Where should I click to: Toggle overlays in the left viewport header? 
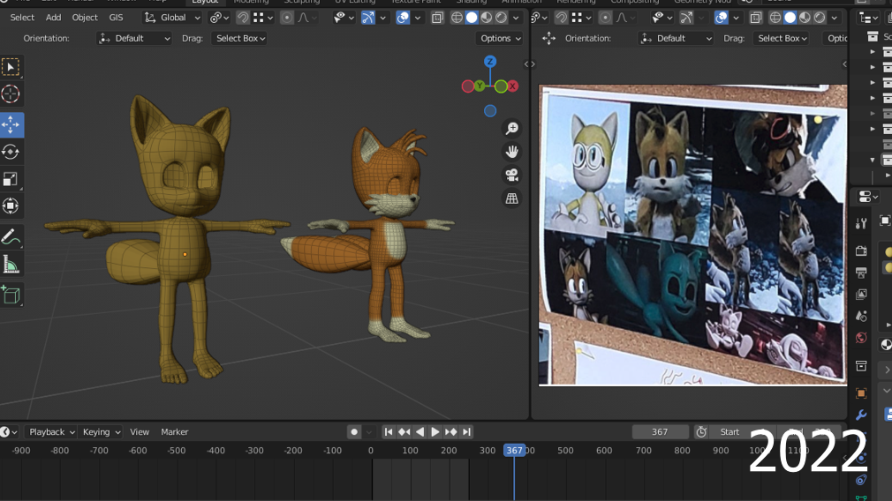403,18
